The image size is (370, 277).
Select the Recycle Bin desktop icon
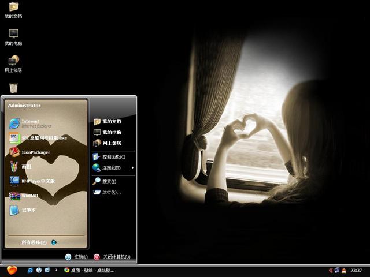coord(13,88)
